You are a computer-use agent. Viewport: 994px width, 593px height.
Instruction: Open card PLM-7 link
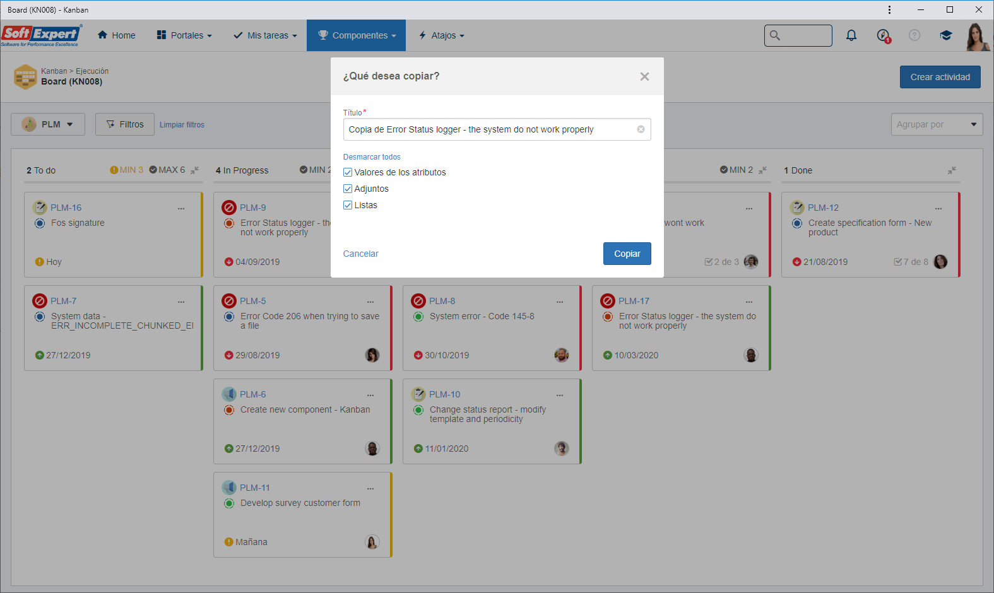pos(63,301)
